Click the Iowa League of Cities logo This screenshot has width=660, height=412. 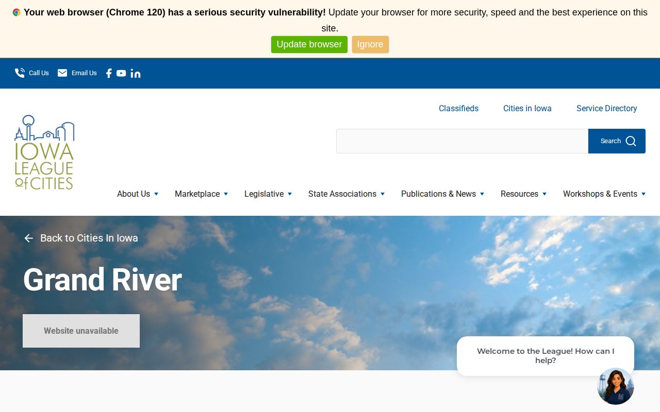point(44,152)
